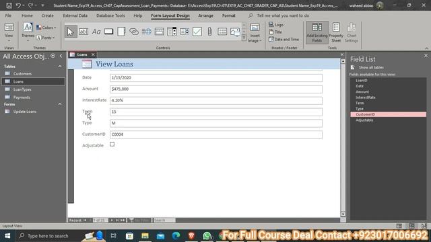Choose the Select pointer control

[x=71, y=32]
